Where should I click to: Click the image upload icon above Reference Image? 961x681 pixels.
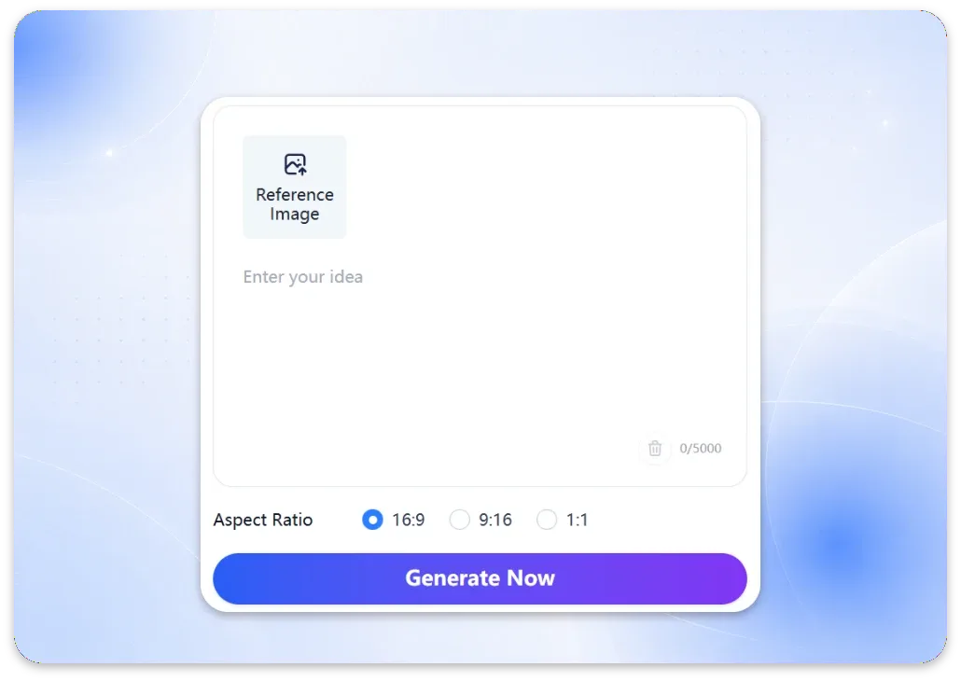295,164
